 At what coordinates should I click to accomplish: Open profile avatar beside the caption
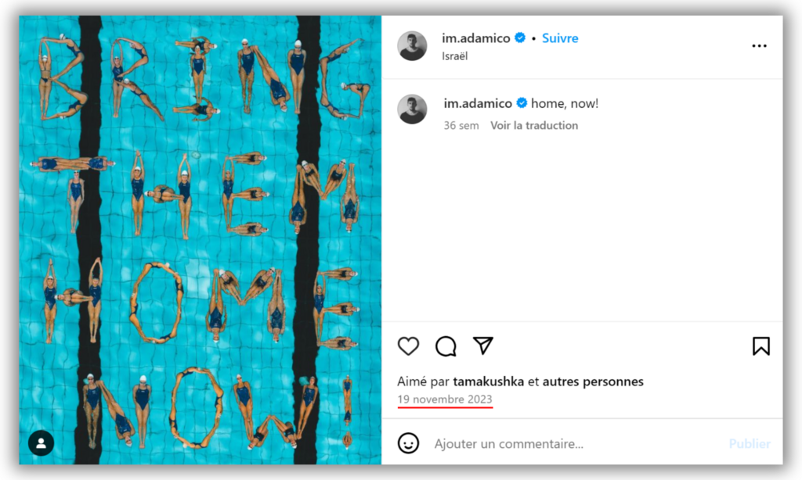[x=412, y=109]
